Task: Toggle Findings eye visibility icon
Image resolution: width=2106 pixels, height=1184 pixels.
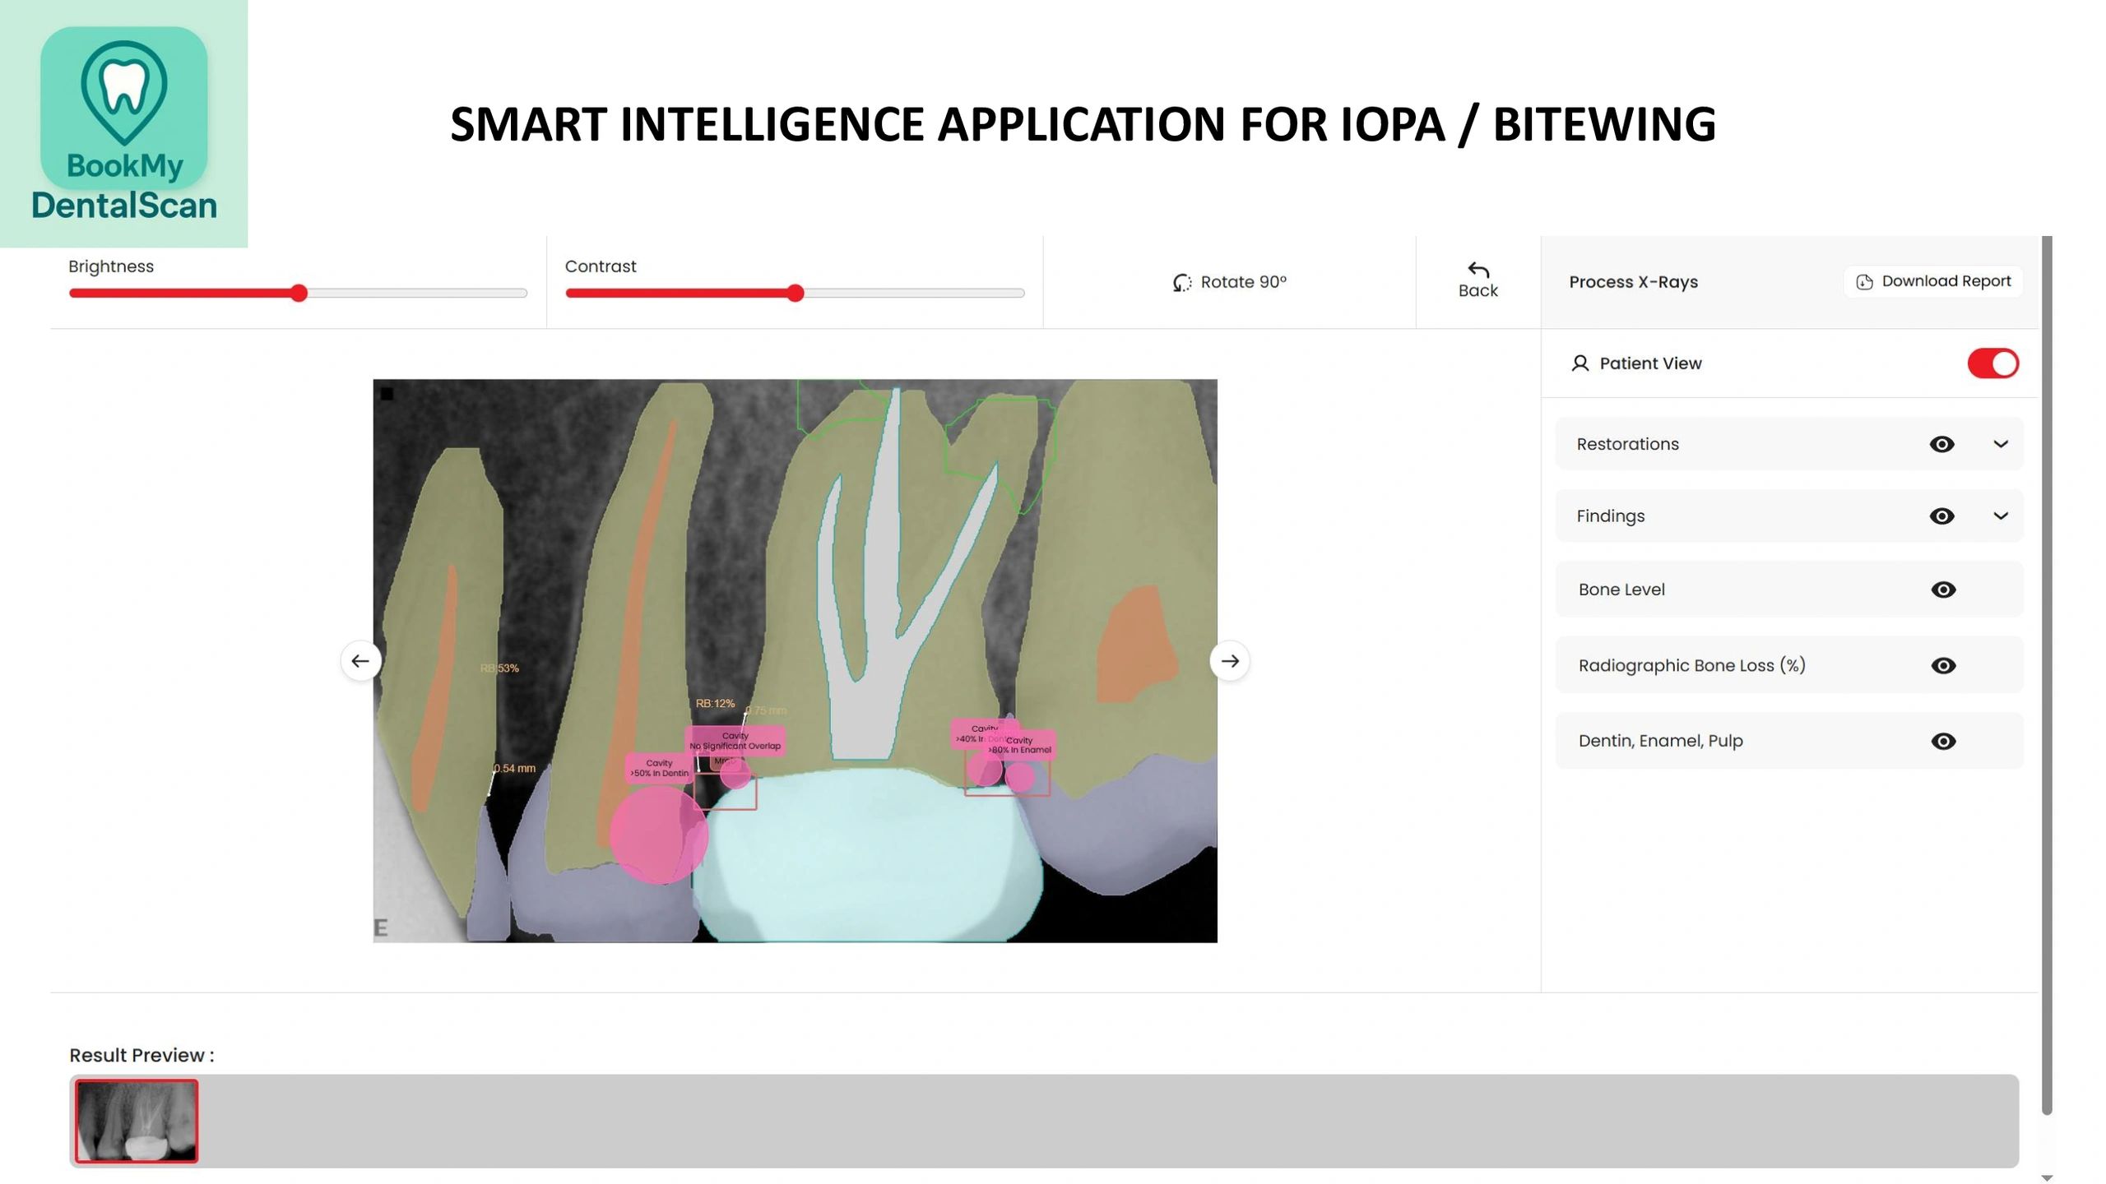Action: point(1941,516)
